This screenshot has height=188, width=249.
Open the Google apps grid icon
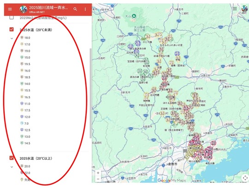point(235,9)
